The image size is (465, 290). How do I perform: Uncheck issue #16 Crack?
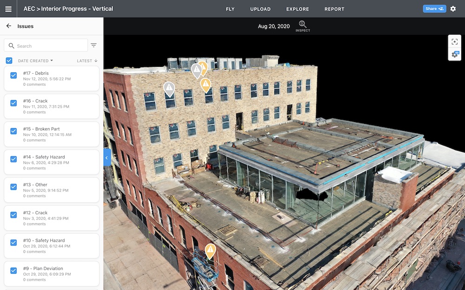click(x=13, y=103)
